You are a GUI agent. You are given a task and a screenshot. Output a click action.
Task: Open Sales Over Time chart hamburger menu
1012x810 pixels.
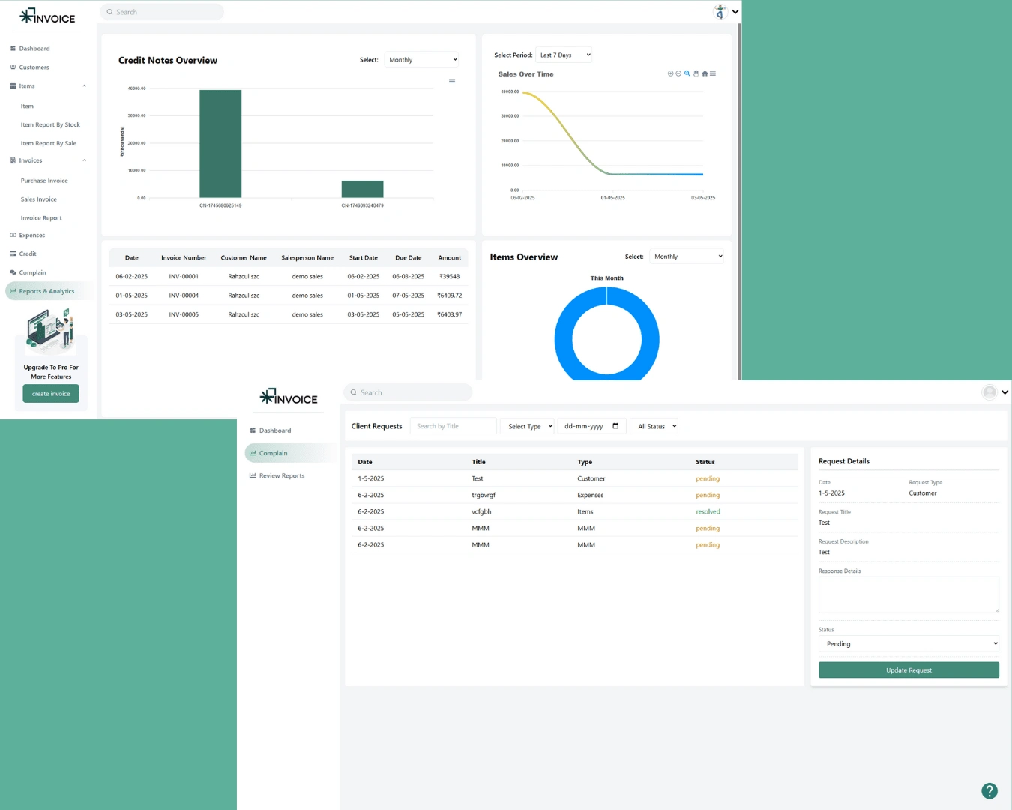coord(713,73)
